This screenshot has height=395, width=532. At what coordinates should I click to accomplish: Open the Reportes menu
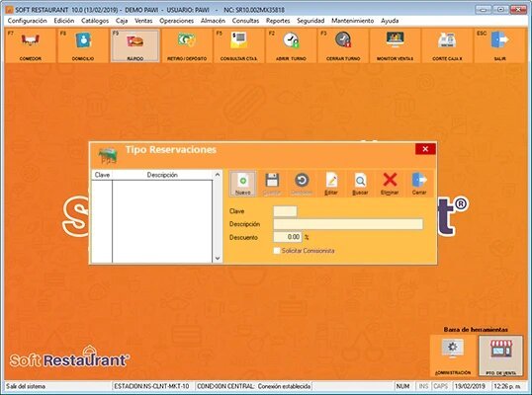click(x=278, y=21)
